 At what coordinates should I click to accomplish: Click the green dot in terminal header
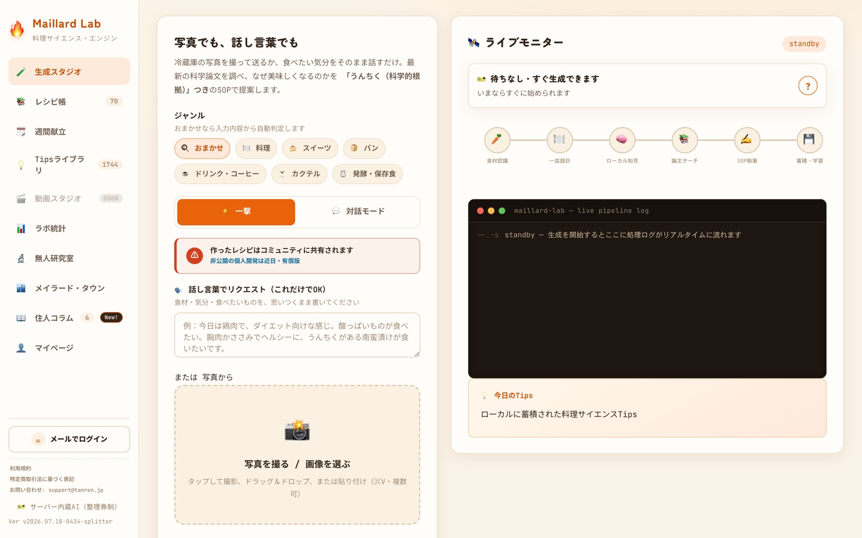pyautogui.click(x=502, y=211)
